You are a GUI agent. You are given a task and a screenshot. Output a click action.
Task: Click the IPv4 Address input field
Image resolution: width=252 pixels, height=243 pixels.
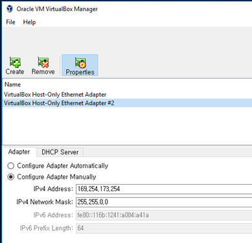pos(164,189)
